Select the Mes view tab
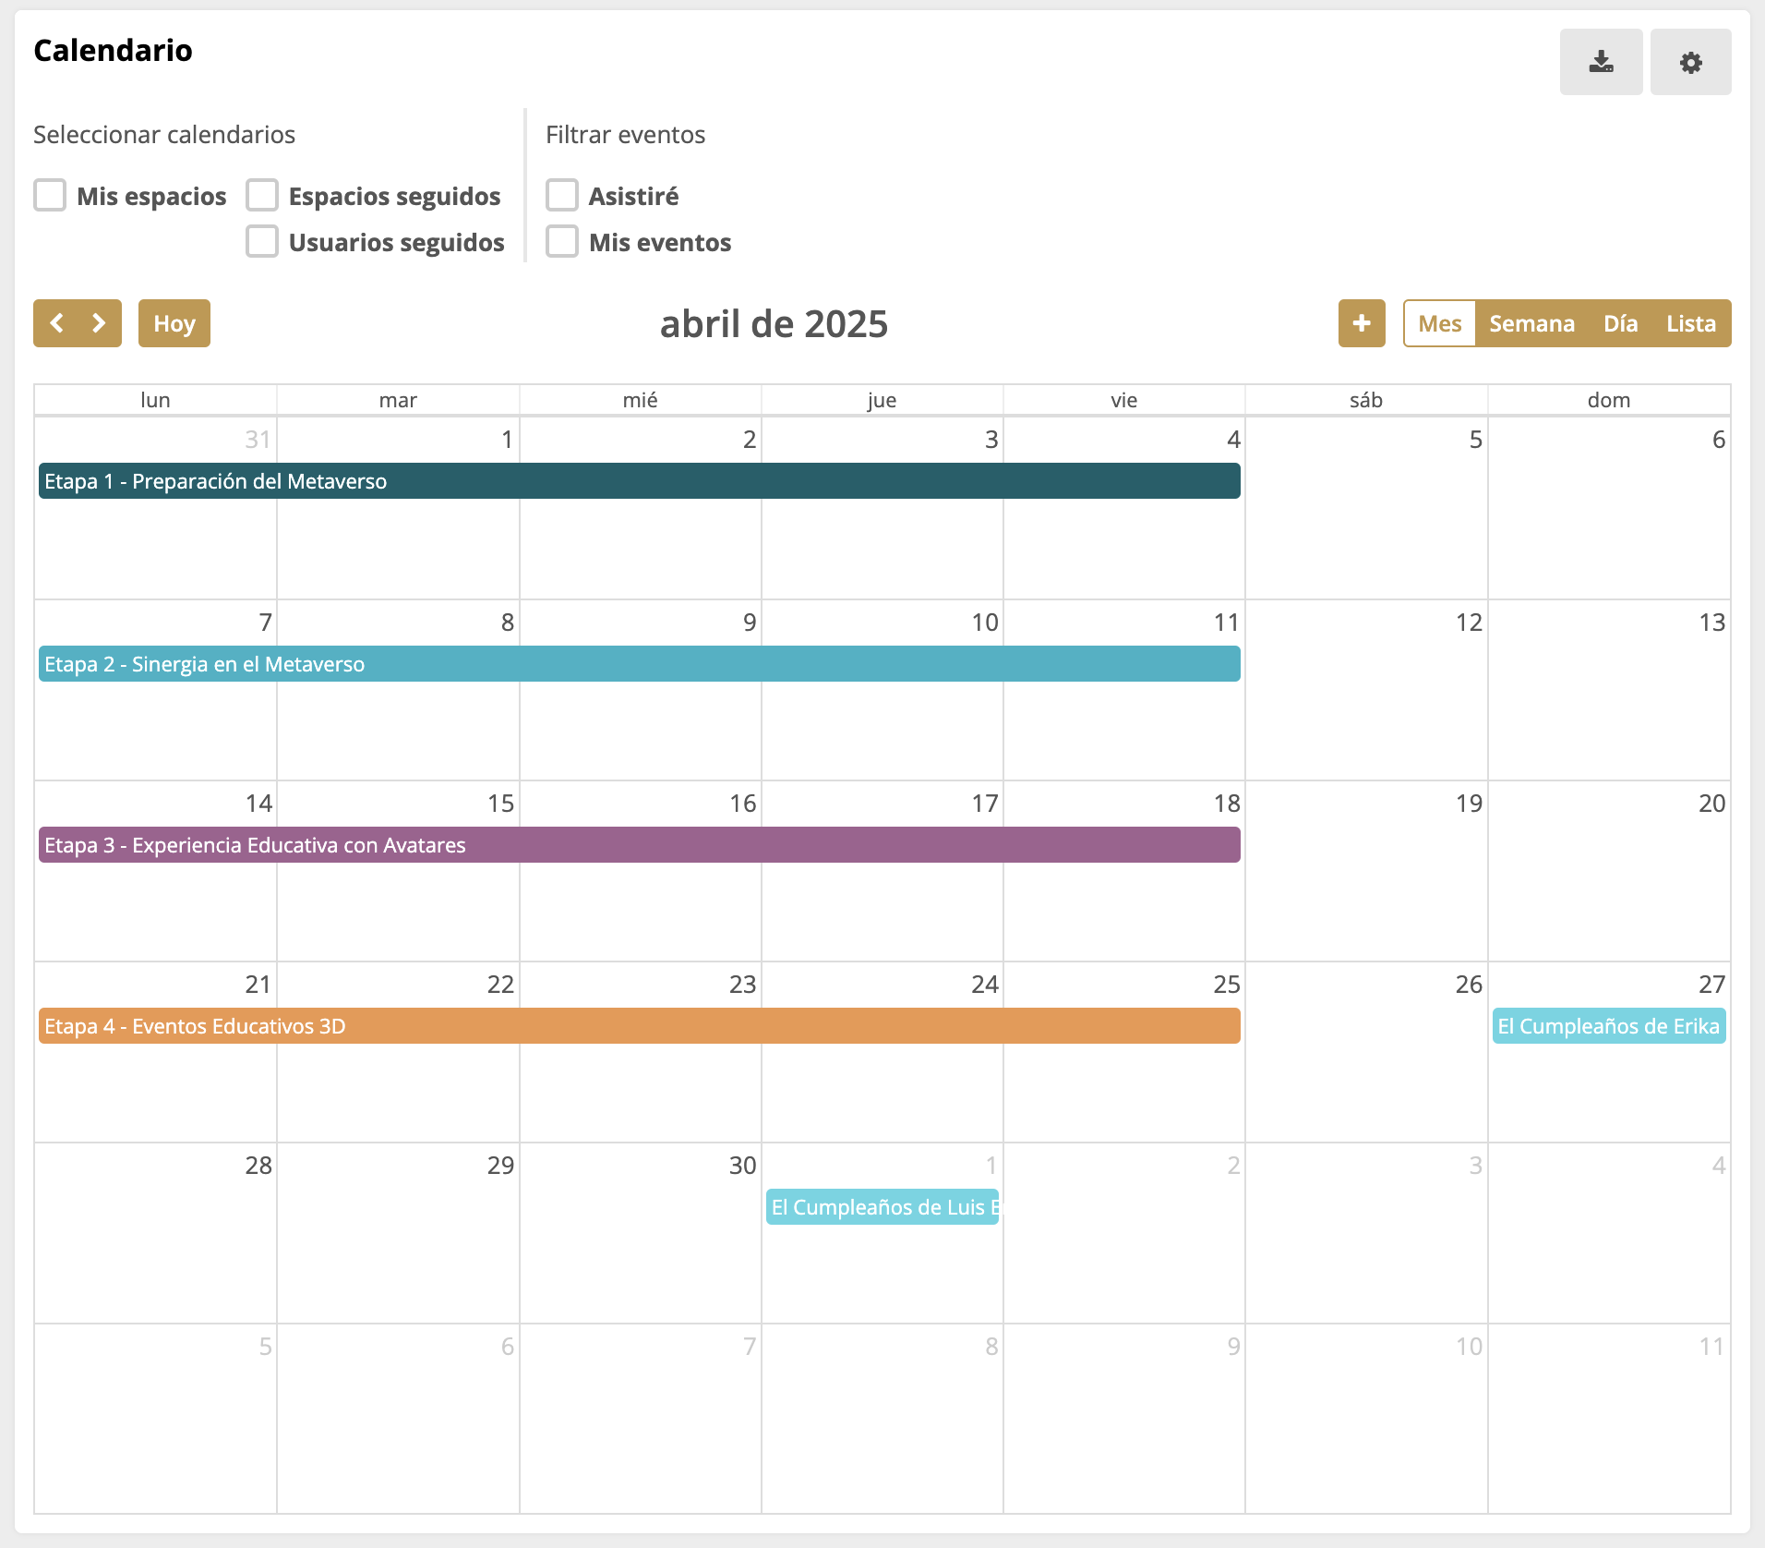 pyautogui.click(x=1439, y=323)
